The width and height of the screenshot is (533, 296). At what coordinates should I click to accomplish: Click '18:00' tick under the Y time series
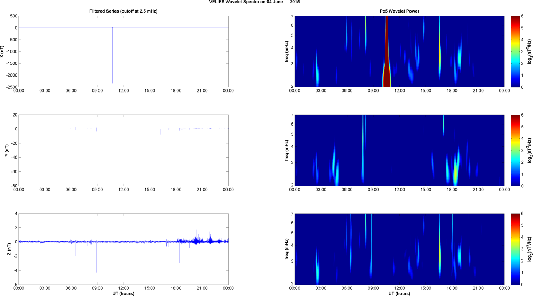[176, 190]
